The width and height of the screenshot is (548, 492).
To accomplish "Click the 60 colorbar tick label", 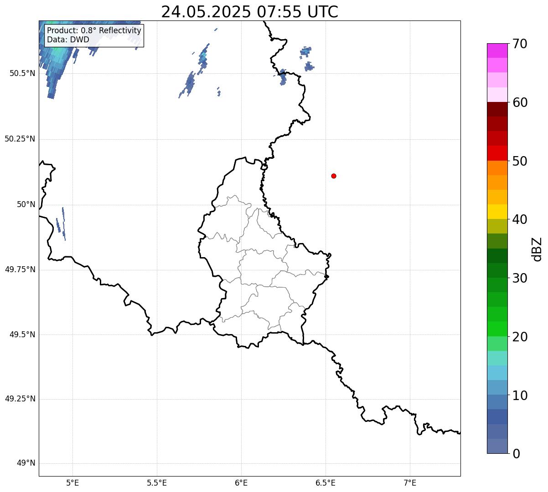I will 520,102.
